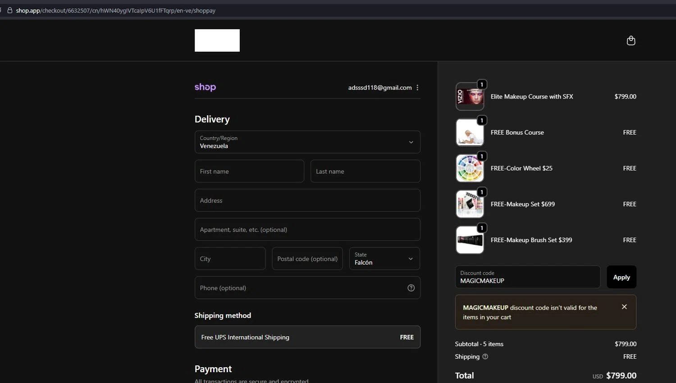Click the FREE-Color Wheel $25 item name
This screenshot has height=383, width=676.
pos(521,168)
